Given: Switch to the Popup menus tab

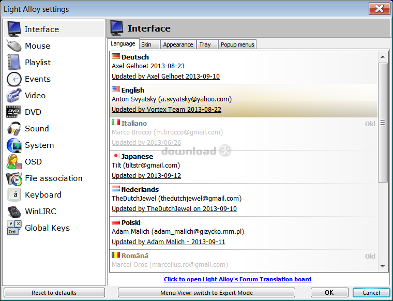Looking at the screenshot, I should [237, 44].
